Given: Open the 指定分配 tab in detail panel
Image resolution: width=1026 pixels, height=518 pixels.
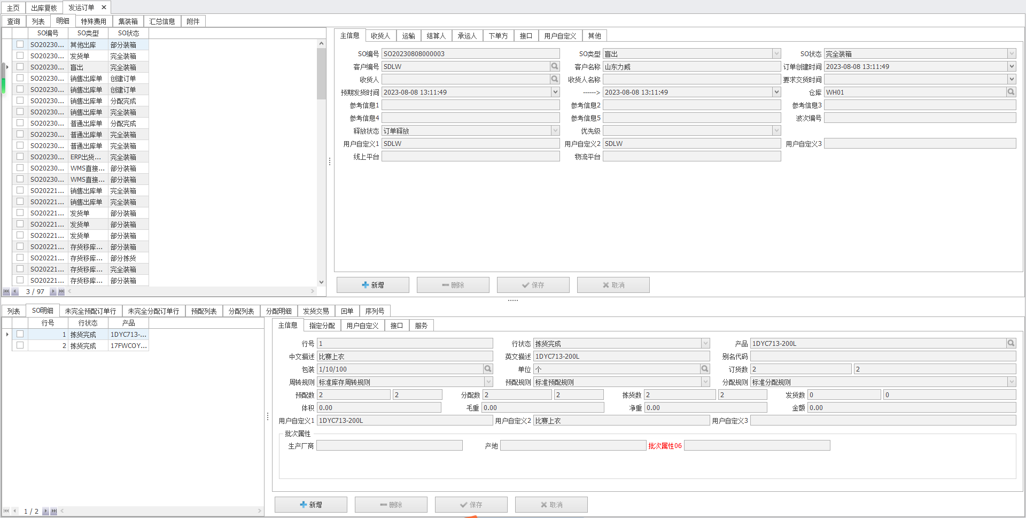Looking at the screenshot, I should 322,326.
